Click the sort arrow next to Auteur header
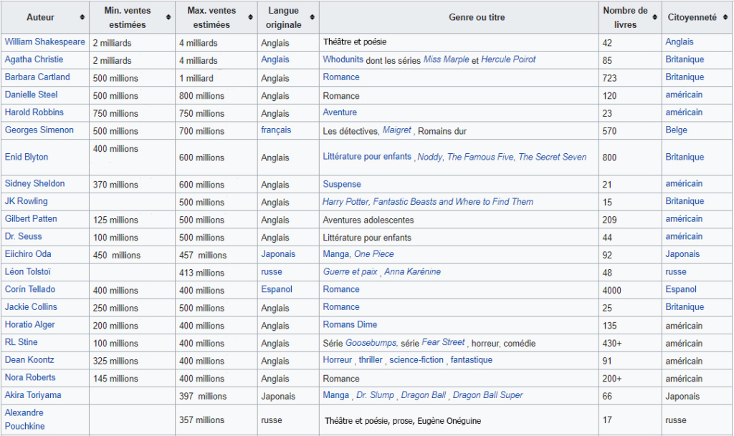 coord(81,16)
